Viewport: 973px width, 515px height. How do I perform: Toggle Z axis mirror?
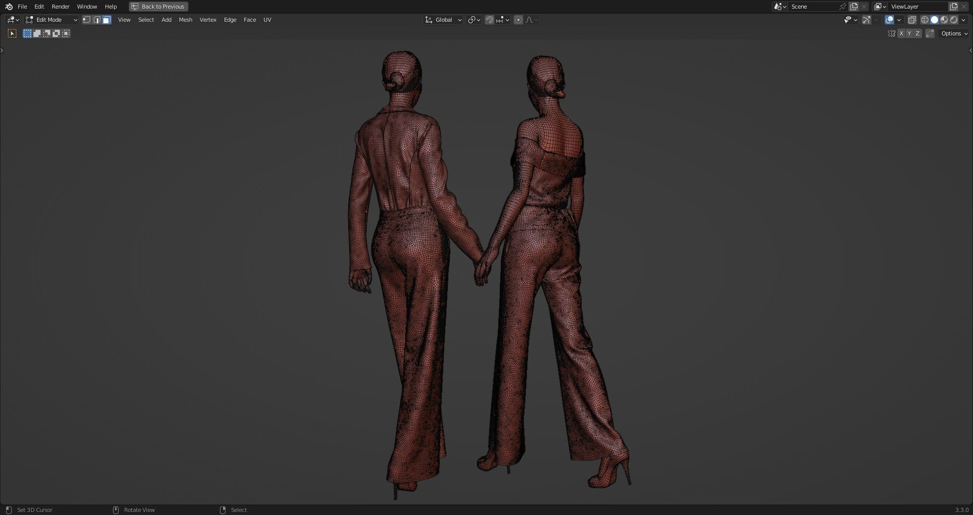[917, 33]
